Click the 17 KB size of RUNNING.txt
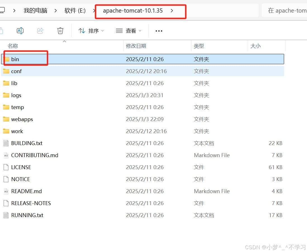 (275, 215)
